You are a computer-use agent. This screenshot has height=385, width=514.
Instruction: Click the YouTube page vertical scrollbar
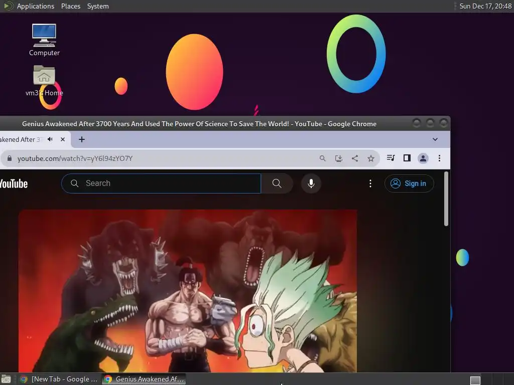pyautogui.click(x=446, y=199)
